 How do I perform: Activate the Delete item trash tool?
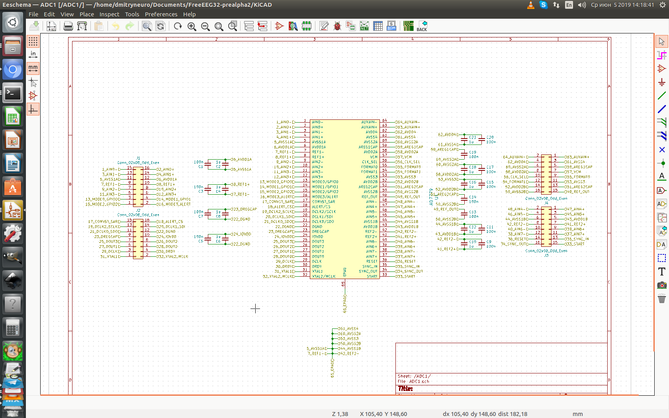(661, 299)
